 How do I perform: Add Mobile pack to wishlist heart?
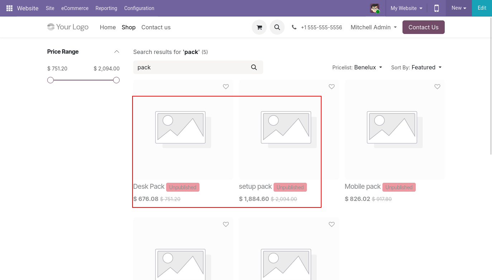437,87
